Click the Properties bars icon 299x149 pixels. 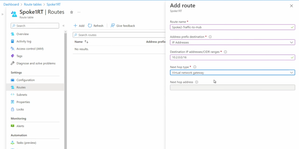click(13, 102)
